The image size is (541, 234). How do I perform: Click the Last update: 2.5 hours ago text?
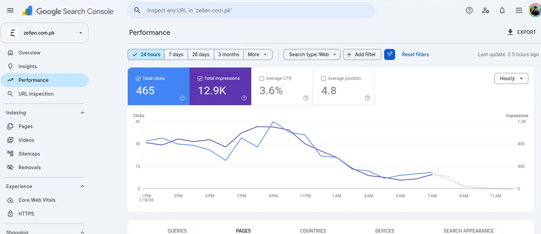(x=508, y=54)
